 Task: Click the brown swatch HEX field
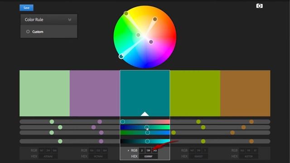[x=249, y=156]
